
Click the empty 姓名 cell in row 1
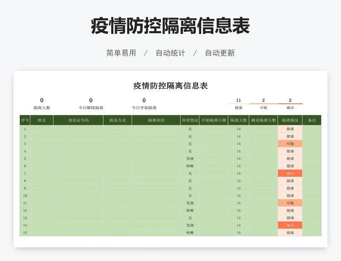tap(42, 129)
